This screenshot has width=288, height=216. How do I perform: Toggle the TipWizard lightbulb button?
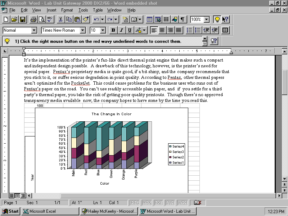click(217, 19)
